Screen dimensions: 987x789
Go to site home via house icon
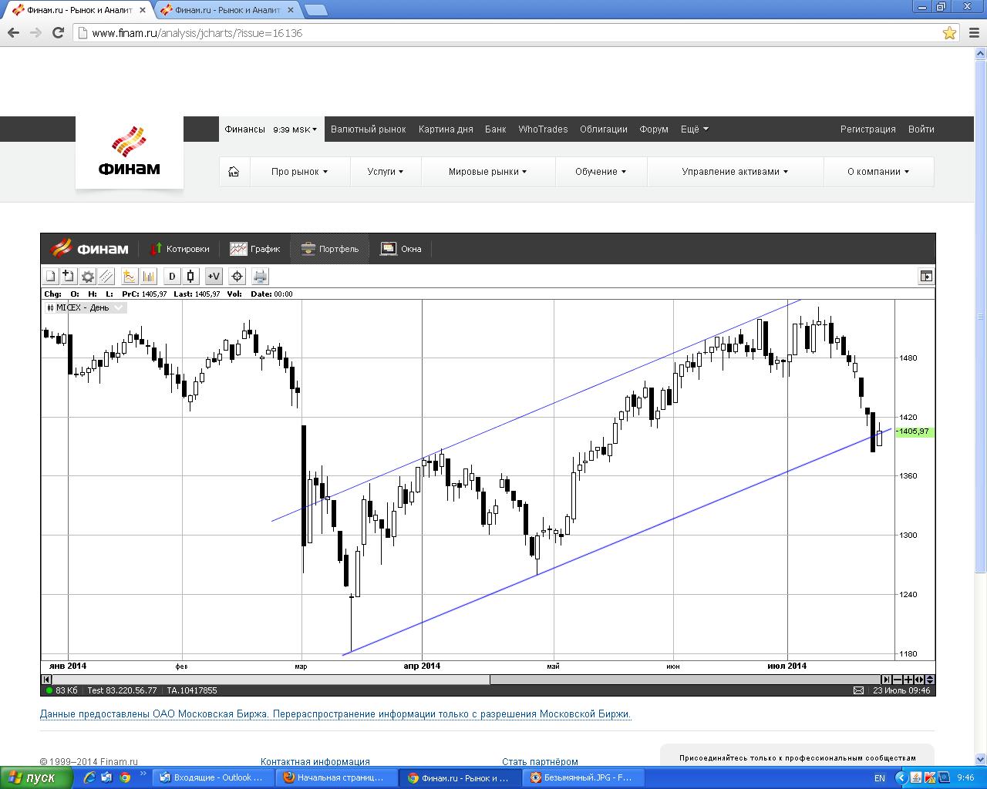point(234,172)
